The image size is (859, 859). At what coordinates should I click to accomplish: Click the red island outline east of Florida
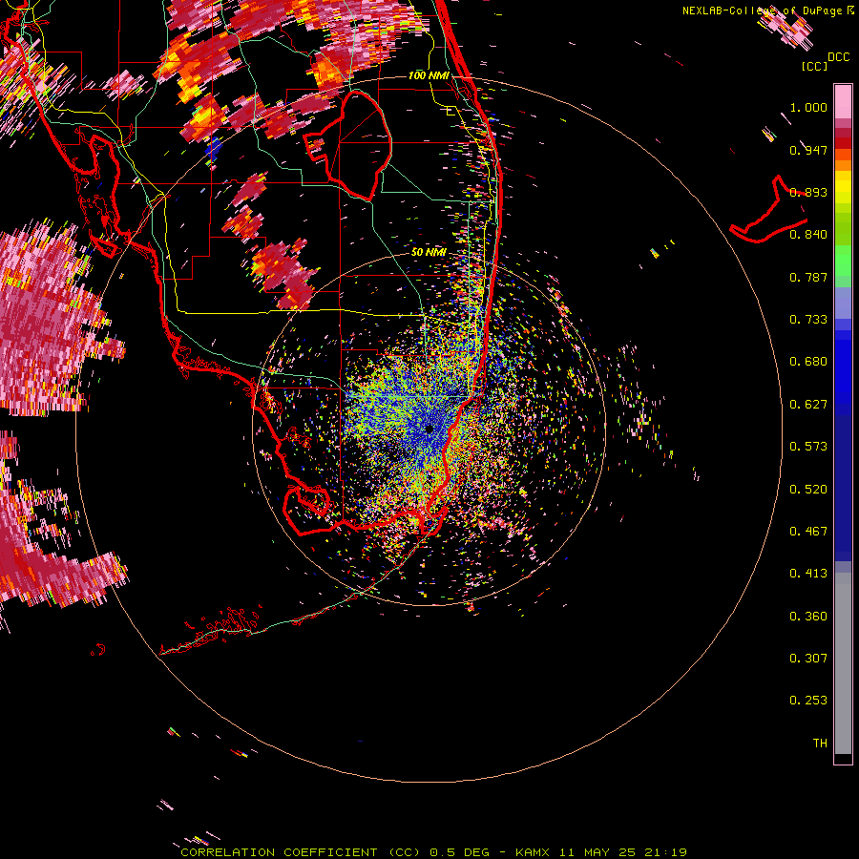(x=768, y=210)
